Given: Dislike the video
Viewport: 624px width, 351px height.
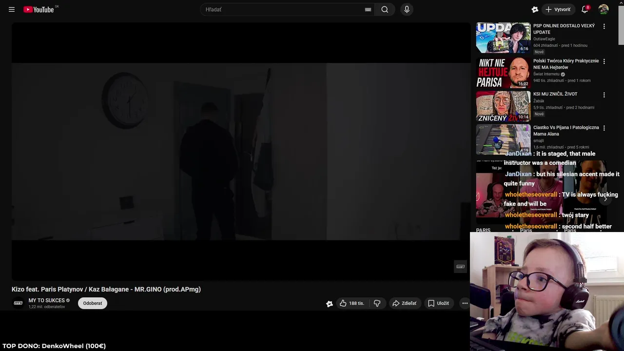Looking at the screenshot, I should tap(377, 303).
